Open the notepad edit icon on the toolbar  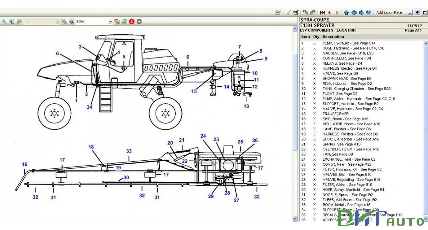pos(278,12)
